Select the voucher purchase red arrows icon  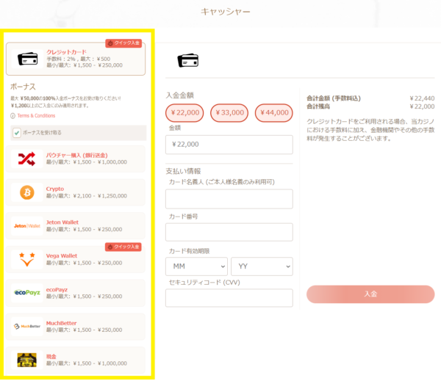[27, 159]
